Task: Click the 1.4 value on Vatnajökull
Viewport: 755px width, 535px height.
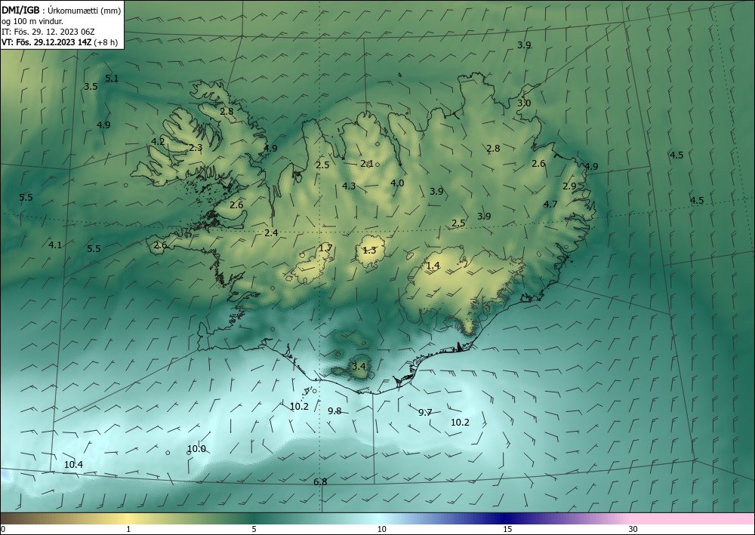Action: coord(433,265)
